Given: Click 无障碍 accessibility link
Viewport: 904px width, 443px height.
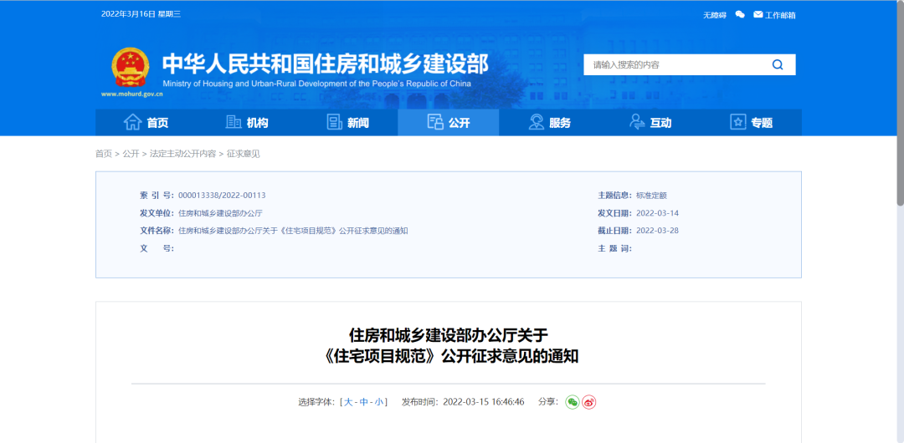Looking at the screenshot, I should [x=714, y=15].
